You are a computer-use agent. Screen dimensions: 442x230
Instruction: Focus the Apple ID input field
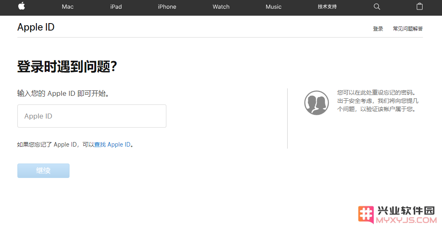click(92, 116)
